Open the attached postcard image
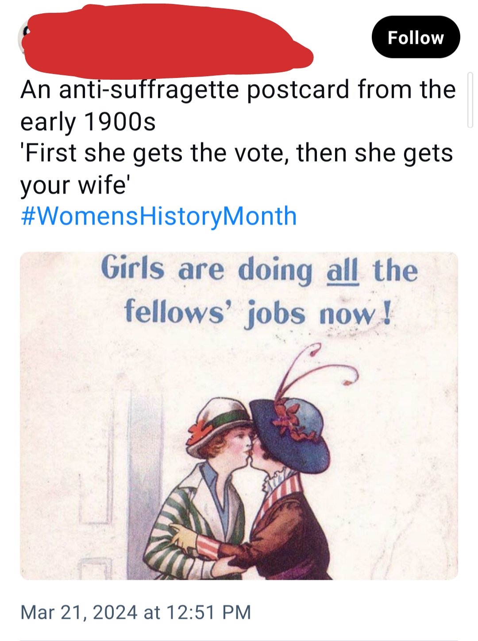 coord(239,416)
